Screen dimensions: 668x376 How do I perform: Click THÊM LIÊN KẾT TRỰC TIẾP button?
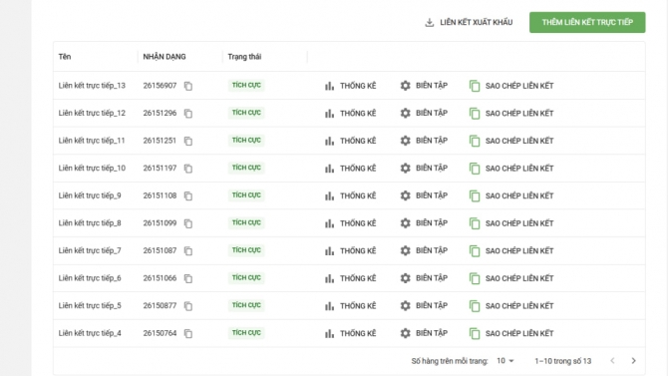(587, 22)
